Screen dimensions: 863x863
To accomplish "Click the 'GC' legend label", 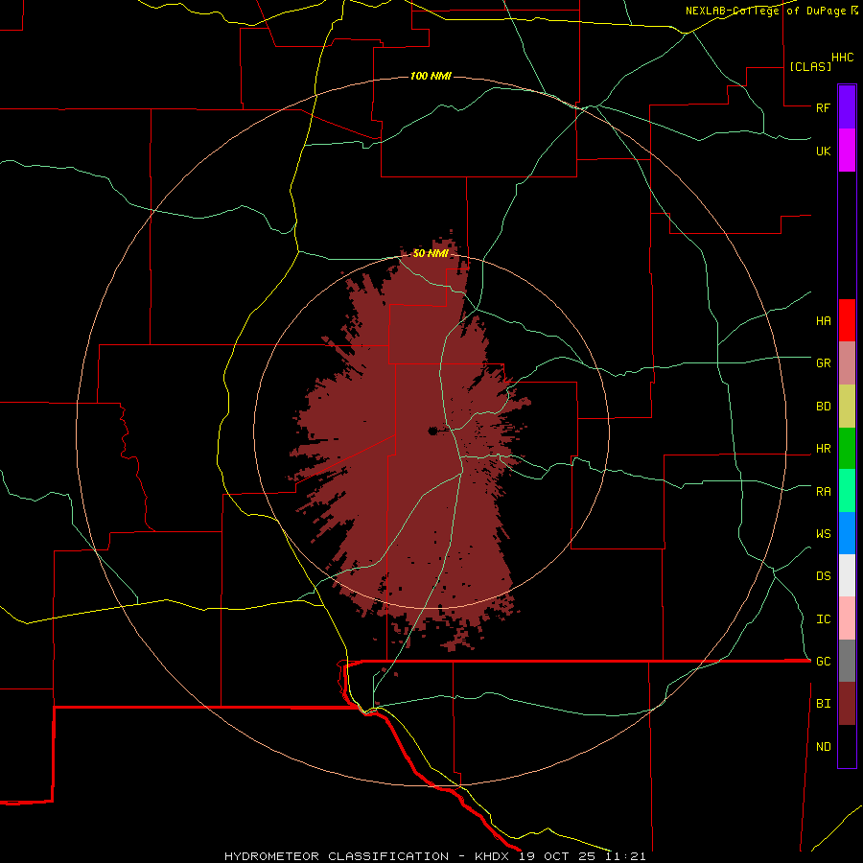I will tap(823, 662).
